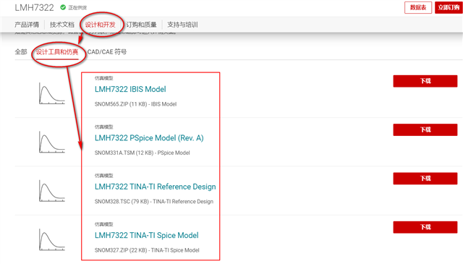Open the 技术文档 tab
463x264 pixels.
pyautogui.click(x=62, y=25)
